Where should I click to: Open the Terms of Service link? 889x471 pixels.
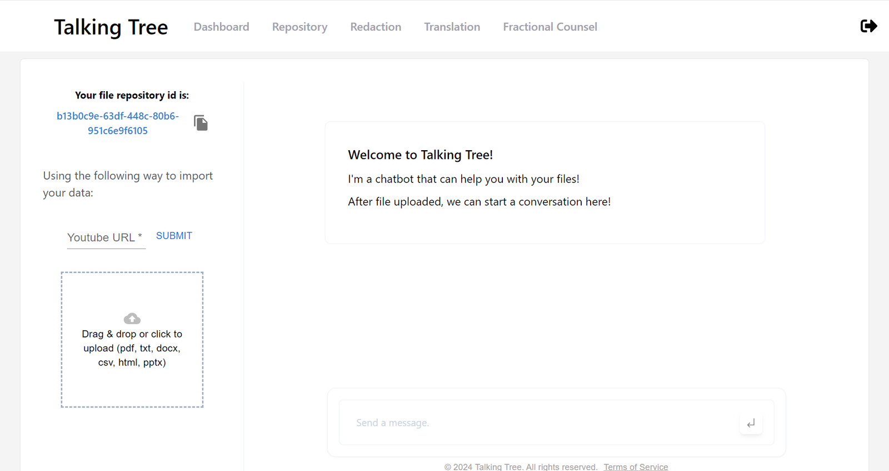(x=636, y=467)
